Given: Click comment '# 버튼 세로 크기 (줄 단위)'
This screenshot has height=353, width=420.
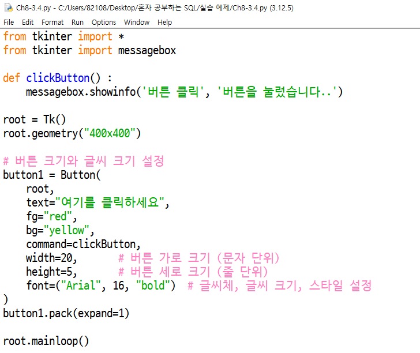Looking at the screenshot, I should 193,272.
